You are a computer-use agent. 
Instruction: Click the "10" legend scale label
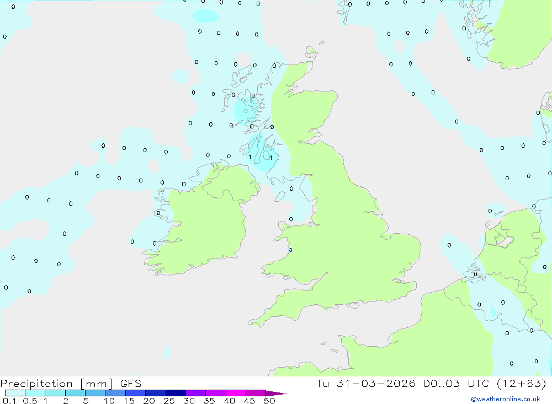(x=109, y=401)
